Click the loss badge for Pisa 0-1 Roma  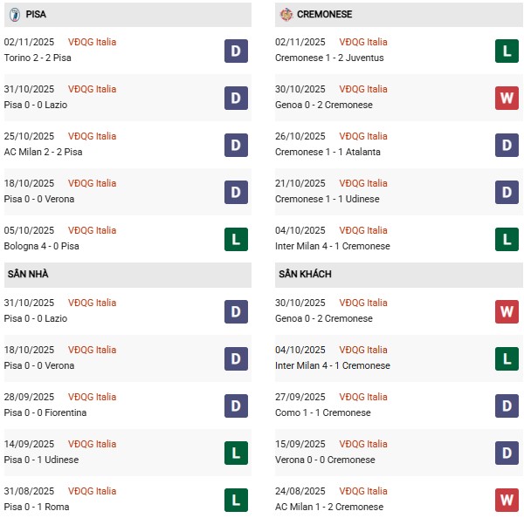tap(236, 501)
